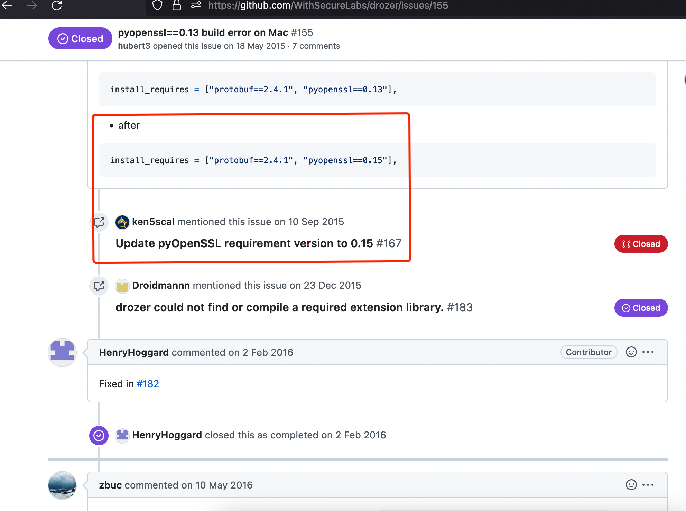Open the 2 Feb 2016 comment timestamp
686x511 pixels.
point(268,352)
